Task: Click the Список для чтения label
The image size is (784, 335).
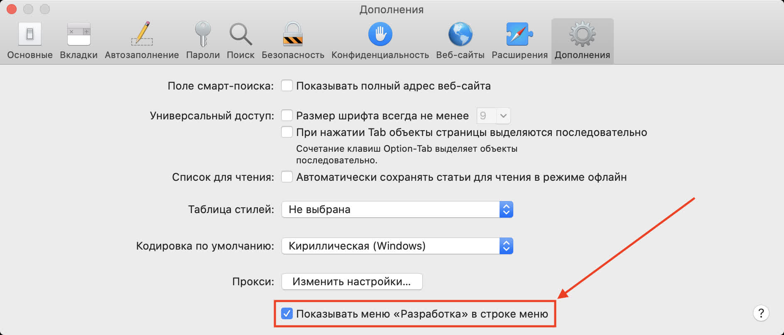Action: 223,177
